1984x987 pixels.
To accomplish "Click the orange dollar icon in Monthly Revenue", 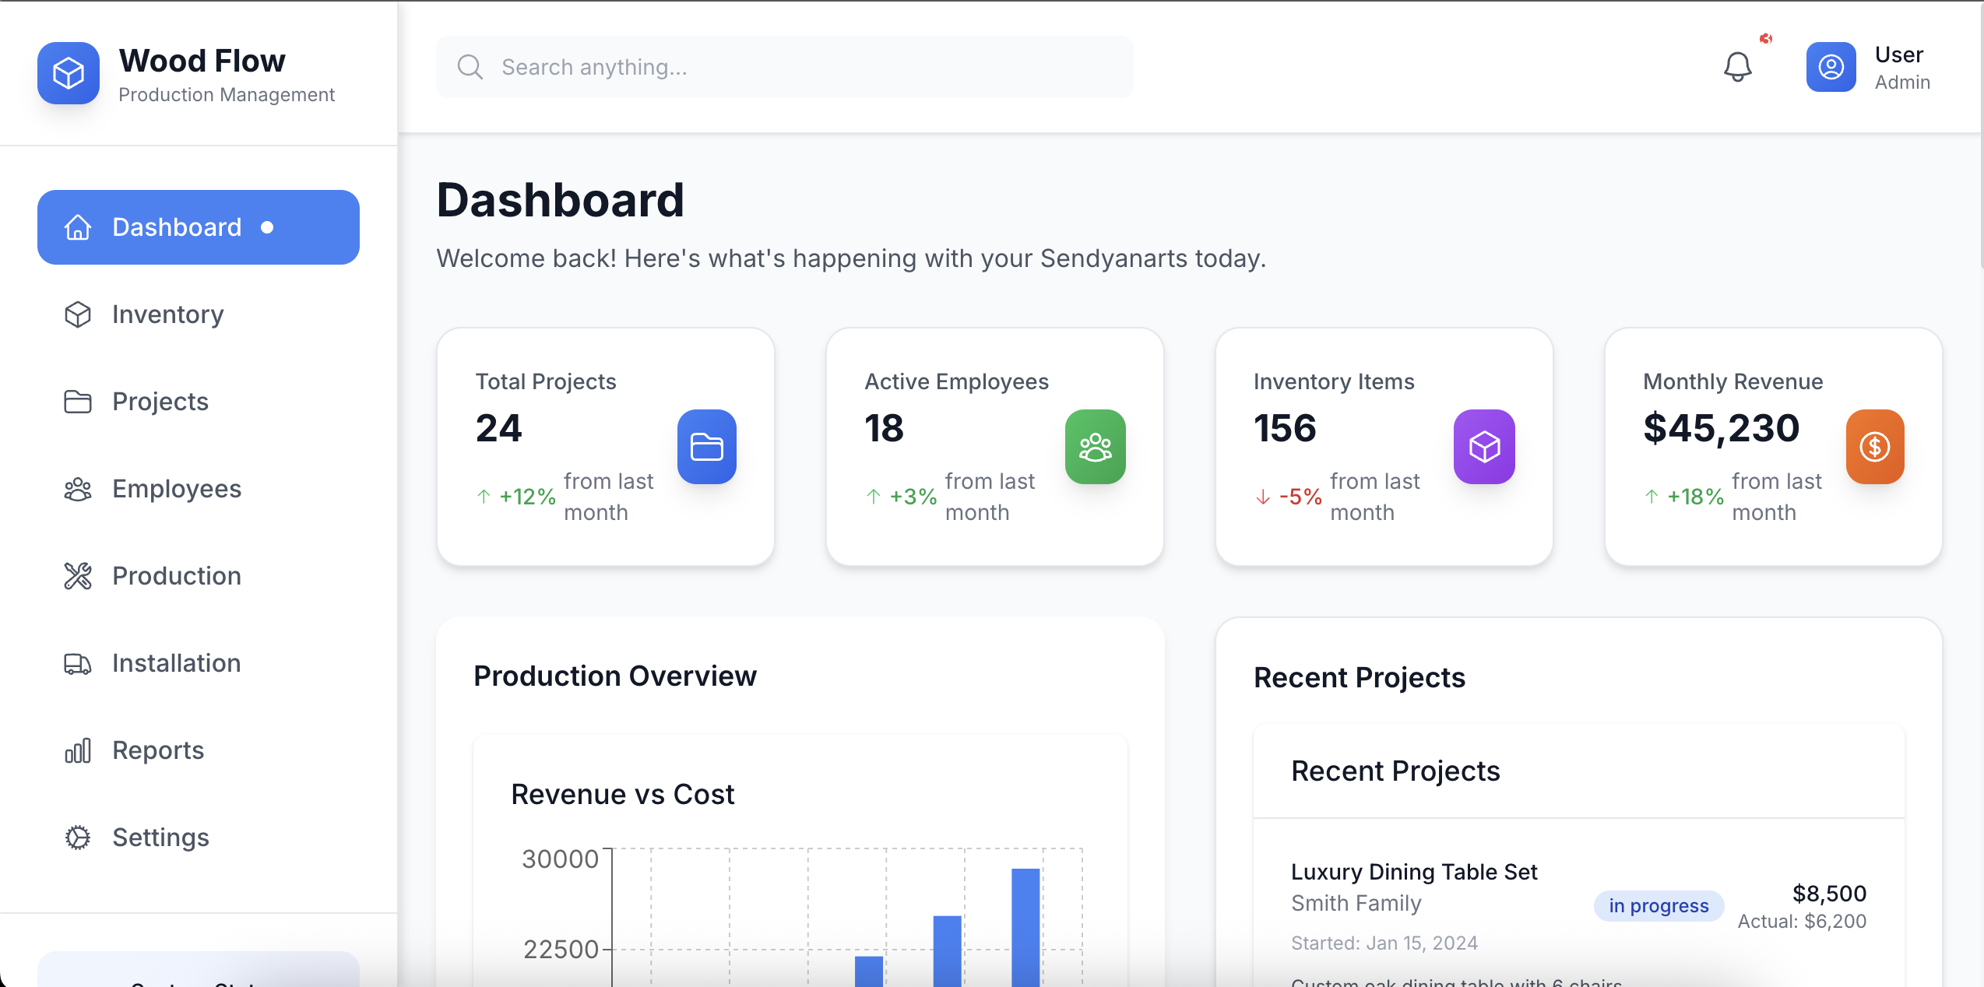I will click(1874, 447).
